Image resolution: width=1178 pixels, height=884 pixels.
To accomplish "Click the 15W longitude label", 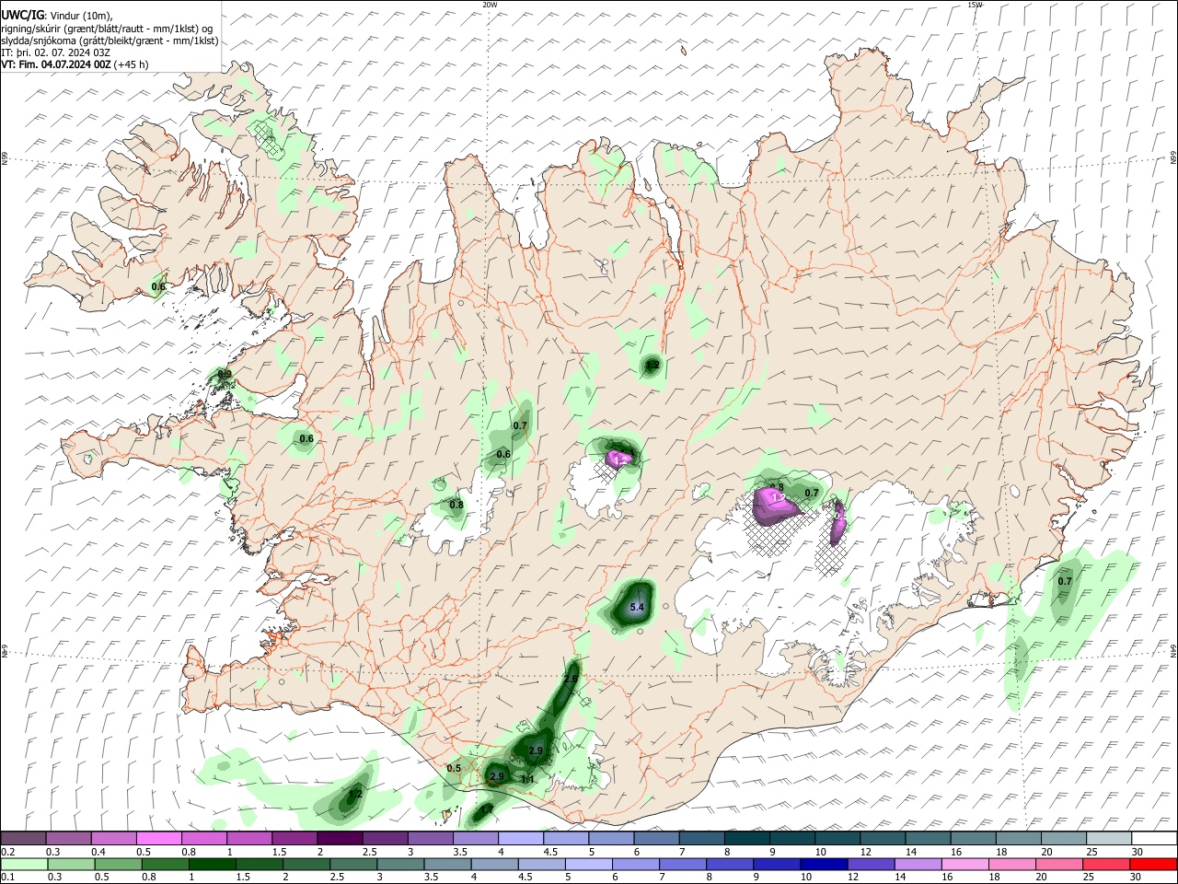I will coord(976,5).
